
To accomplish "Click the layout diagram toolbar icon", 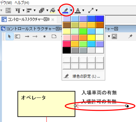I will click(x=8, y=11).
